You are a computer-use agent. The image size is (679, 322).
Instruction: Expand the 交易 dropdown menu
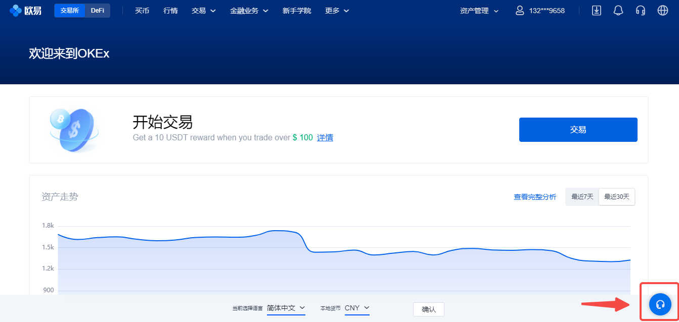[204, 11]
